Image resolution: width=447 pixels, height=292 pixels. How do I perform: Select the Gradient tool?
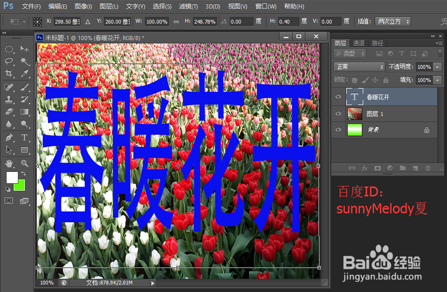point(24,112)
